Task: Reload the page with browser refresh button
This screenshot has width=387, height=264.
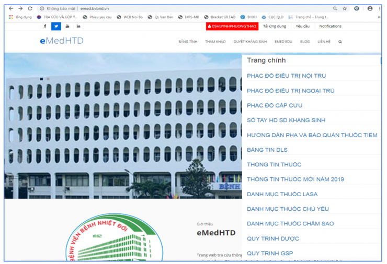Action: coord(30,9)
